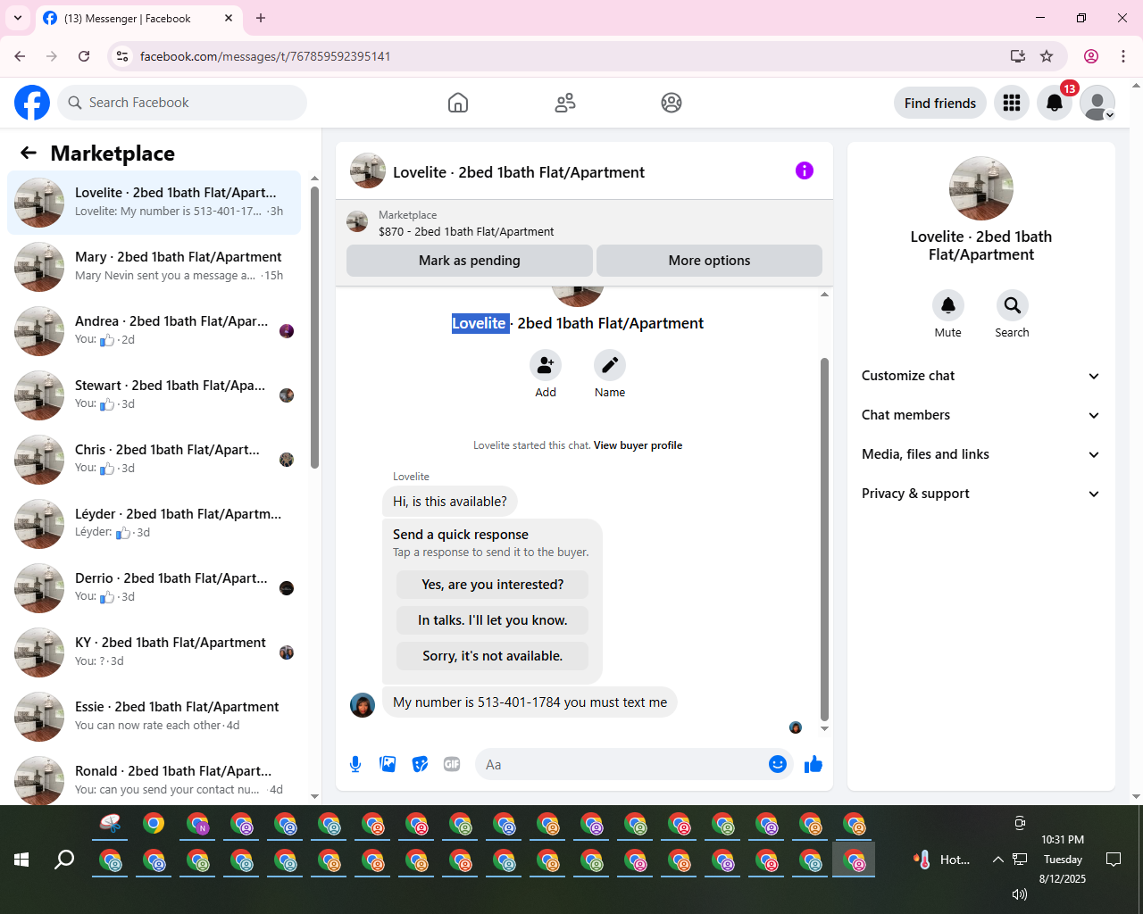Viewport: 1143px width, 914px height.
Task: Open More options button
Action: pos(709,261)
